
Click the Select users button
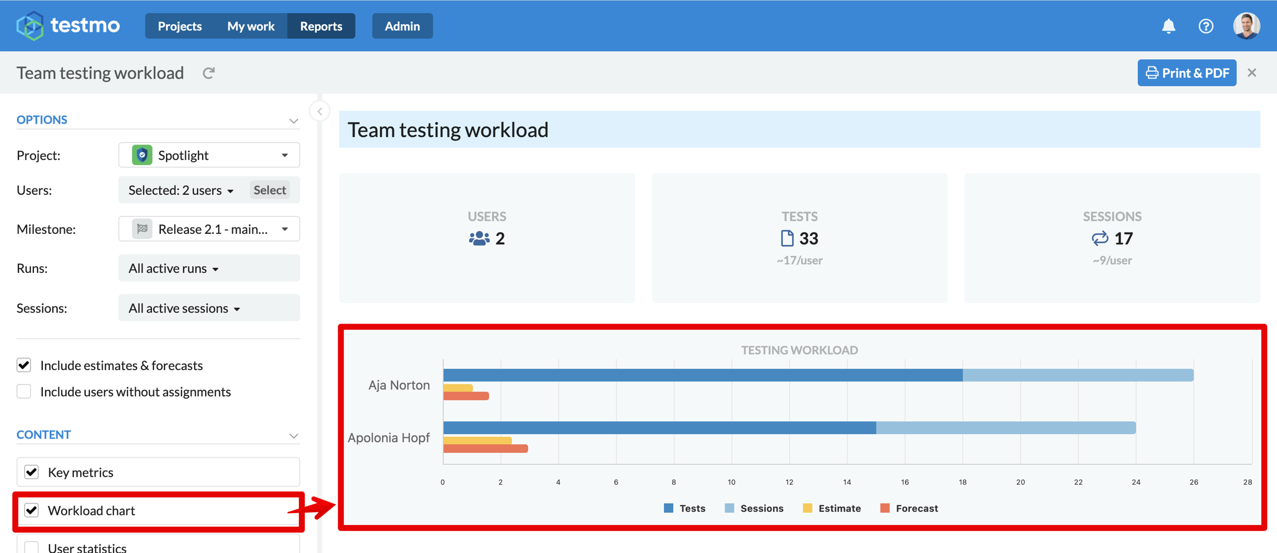coord(269,190)
